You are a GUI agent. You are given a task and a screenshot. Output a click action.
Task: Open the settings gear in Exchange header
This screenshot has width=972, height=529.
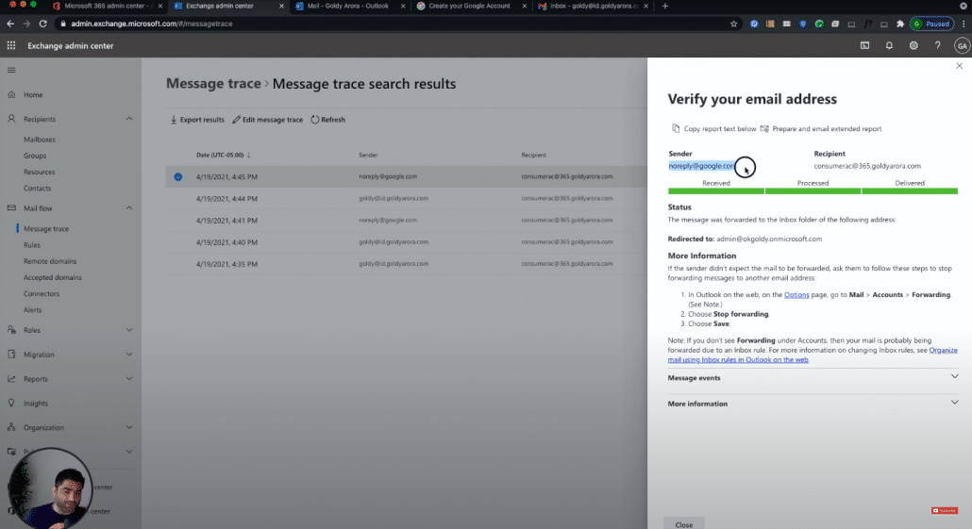tap(913, 45)
